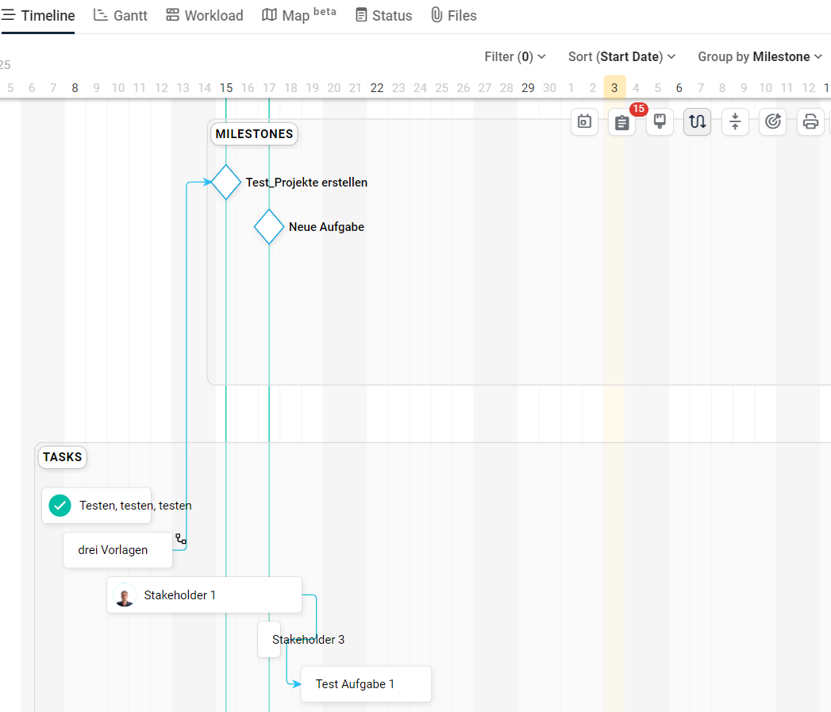Click the Neue Aufgabe milestone diamond

269,226
